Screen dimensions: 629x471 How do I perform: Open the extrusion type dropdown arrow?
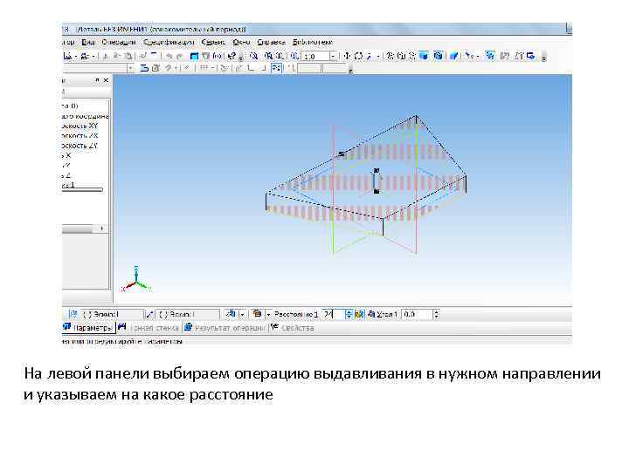point(269,315)
